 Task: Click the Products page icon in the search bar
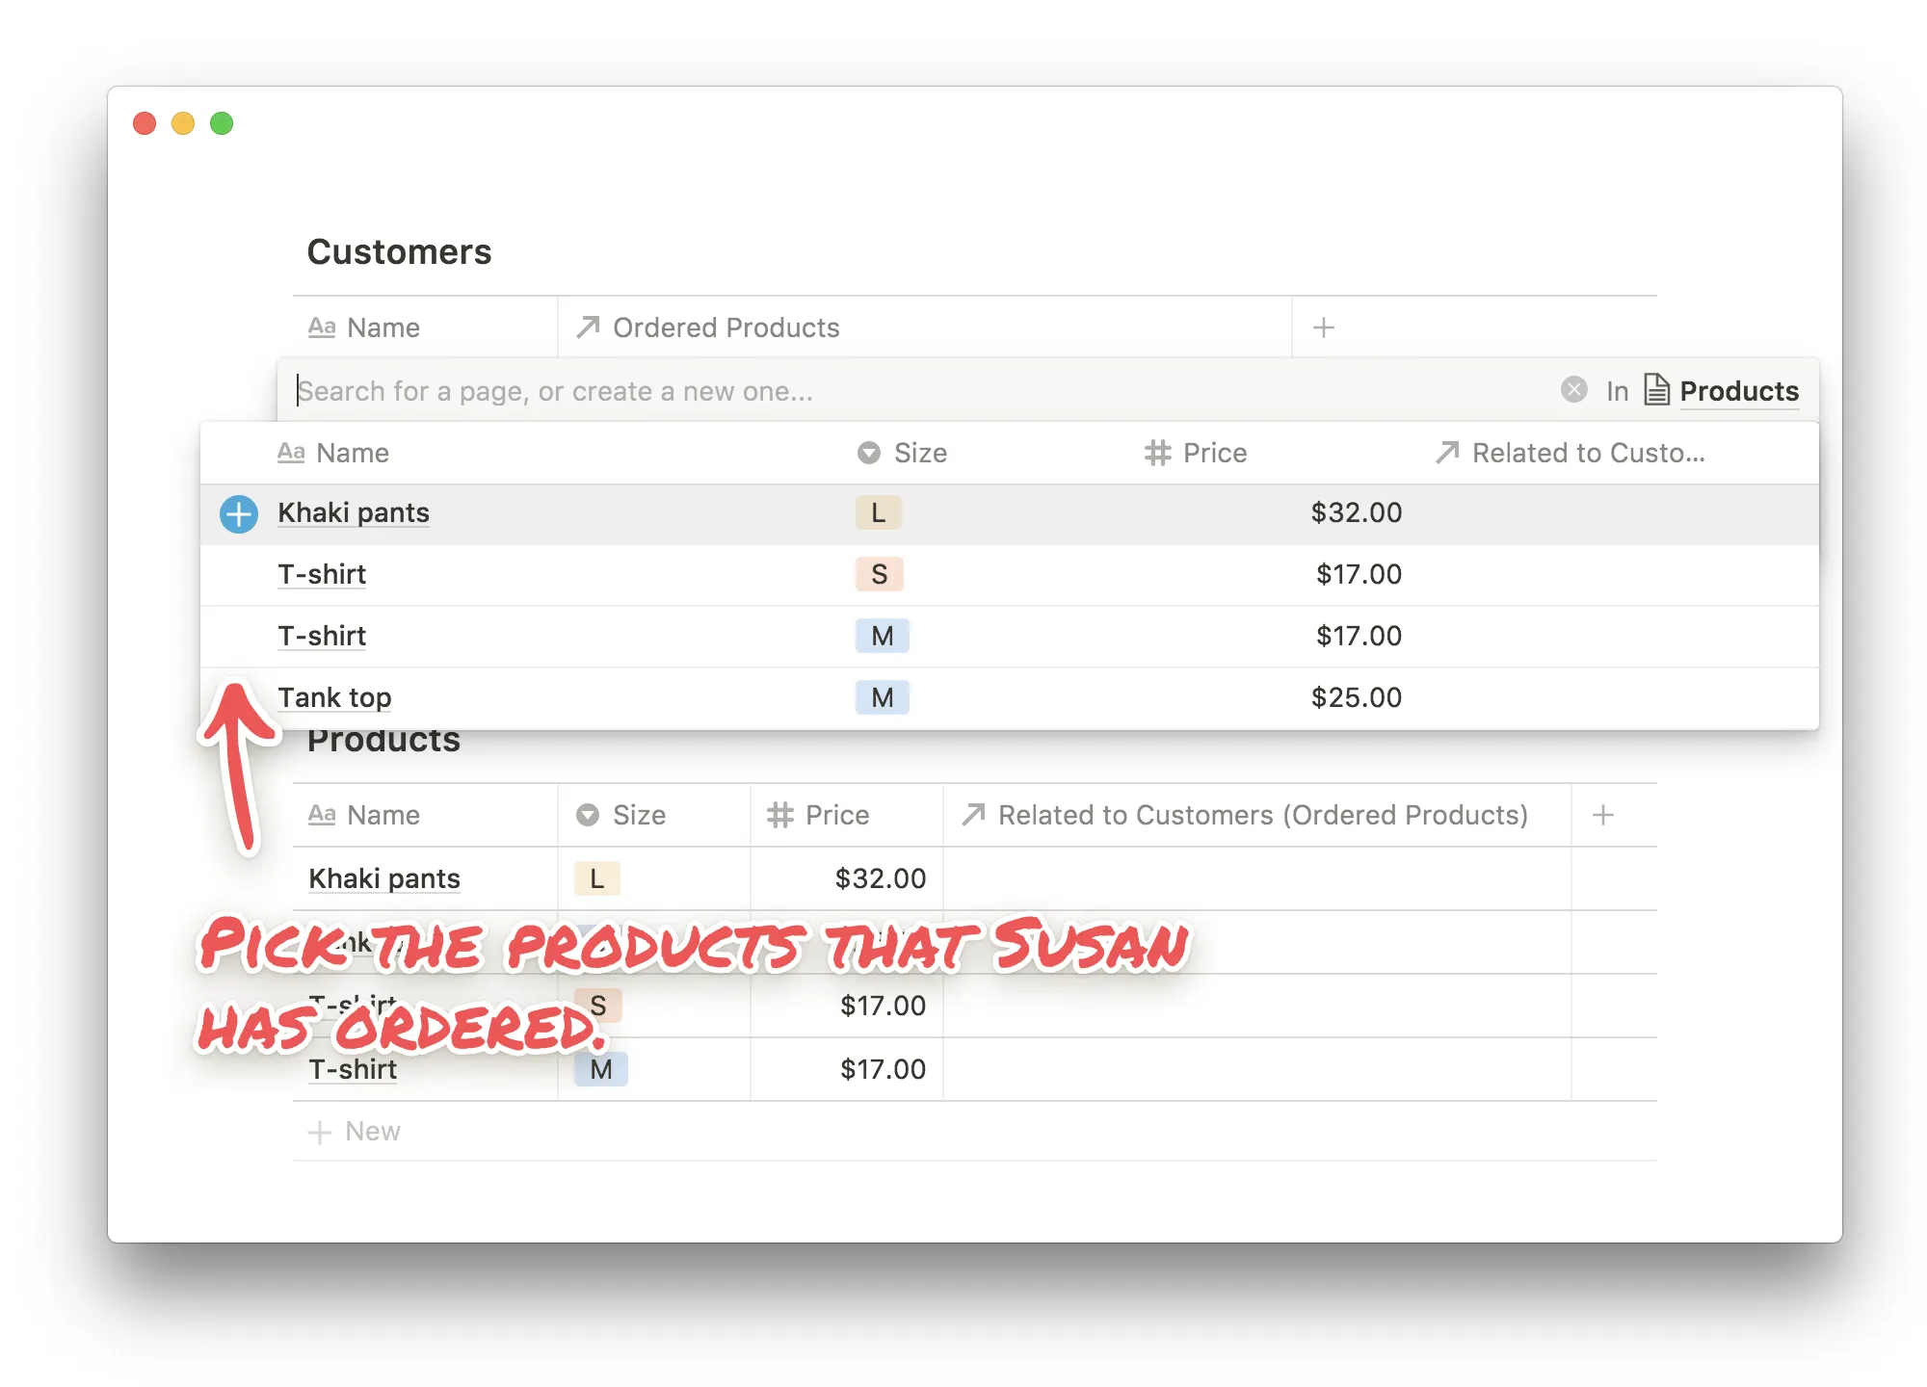pyautogui.click(x=1656, y=390)
